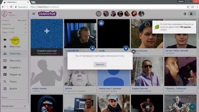Expand the Интересные dropdown

14,106
